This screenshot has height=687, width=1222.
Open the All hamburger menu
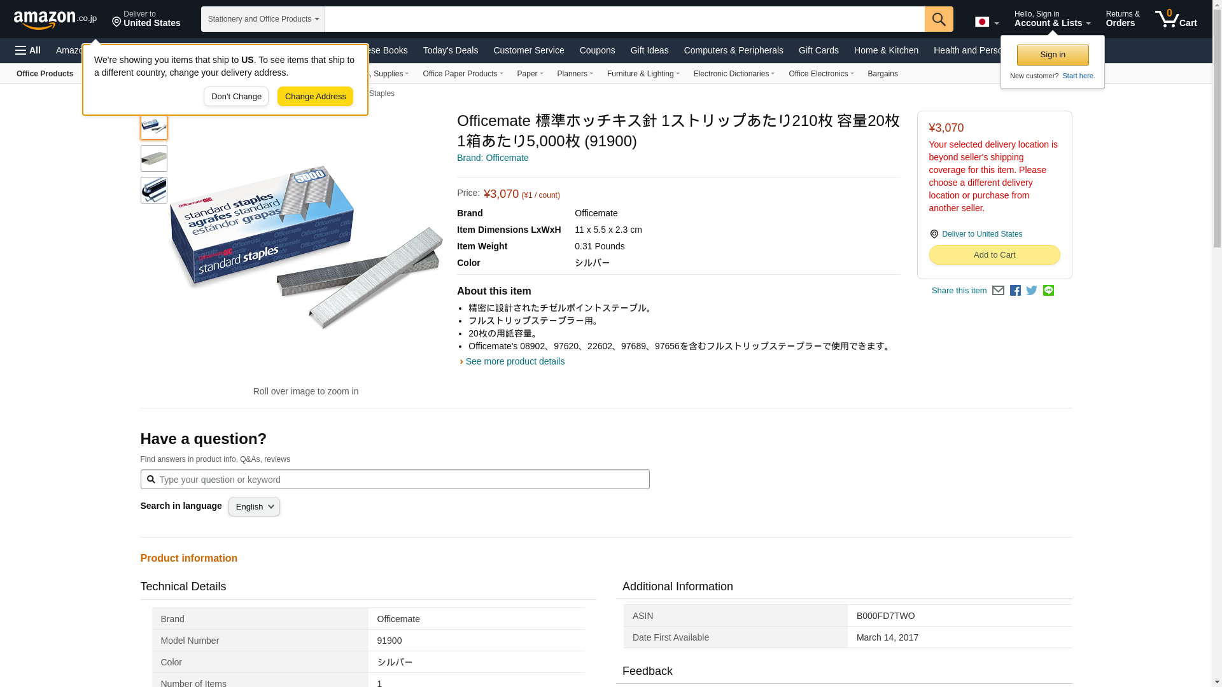[28, 50]
